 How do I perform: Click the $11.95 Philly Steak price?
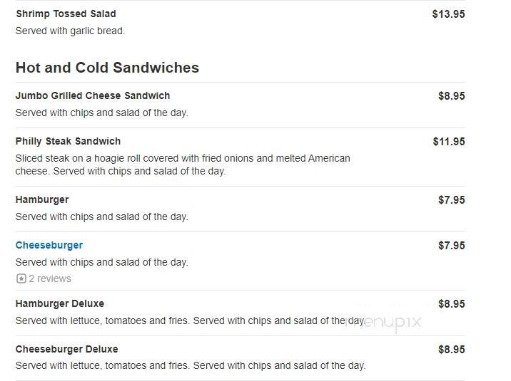(449, 142)
